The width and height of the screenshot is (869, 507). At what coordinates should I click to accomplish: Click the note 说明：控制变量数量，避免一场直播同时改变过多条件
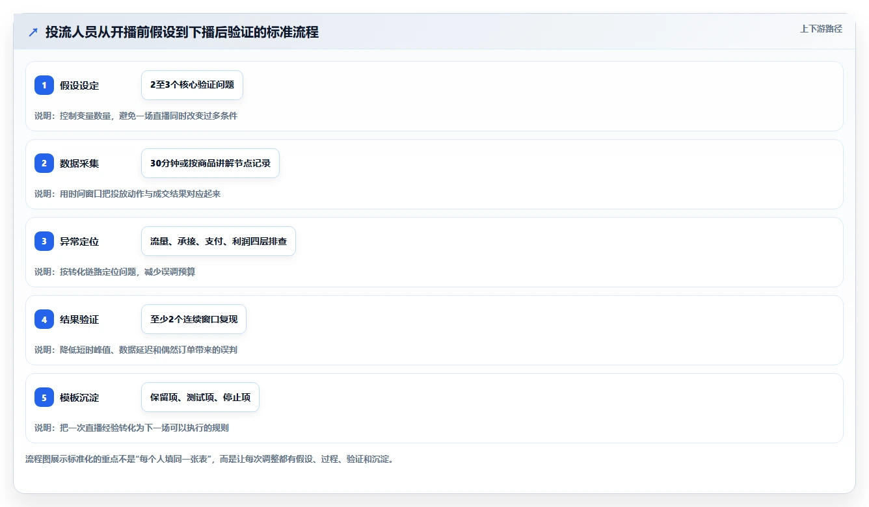[x=136, y=116]
